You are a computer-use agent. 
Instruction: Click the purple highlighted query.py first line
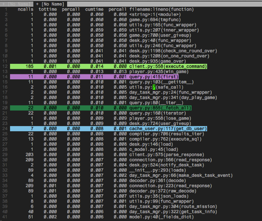coord(94,77)
